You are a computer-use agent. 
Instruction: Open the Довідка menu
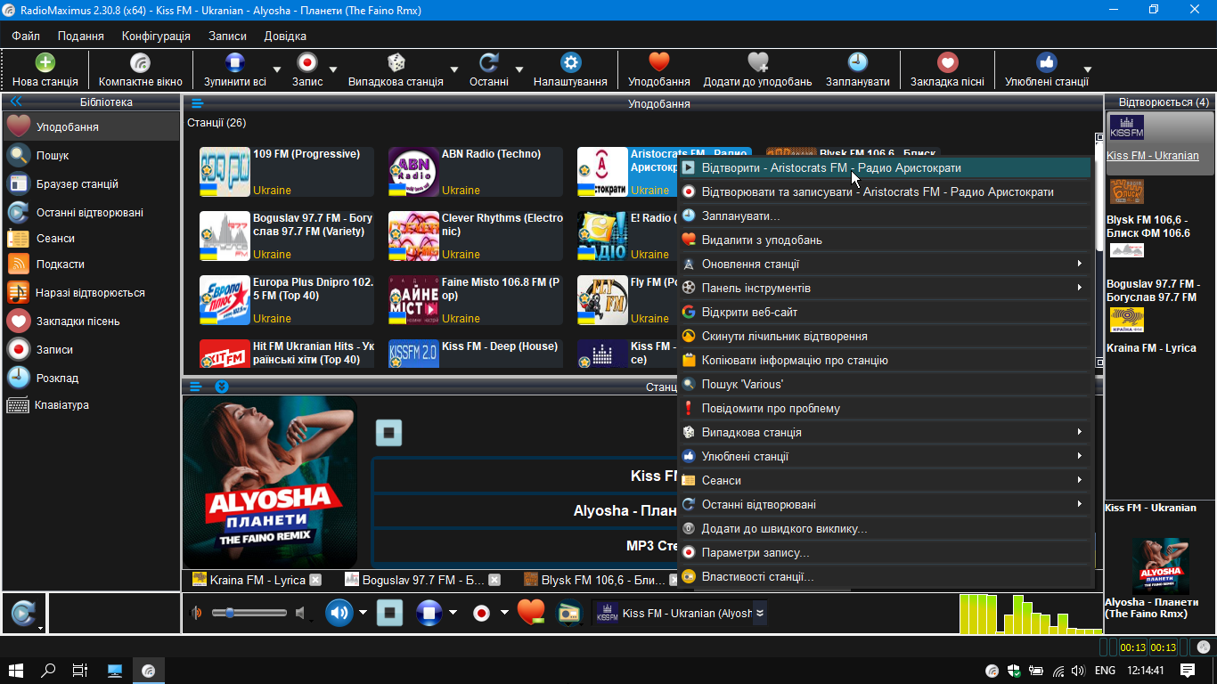pyautogui.click(x=285, y=37)
